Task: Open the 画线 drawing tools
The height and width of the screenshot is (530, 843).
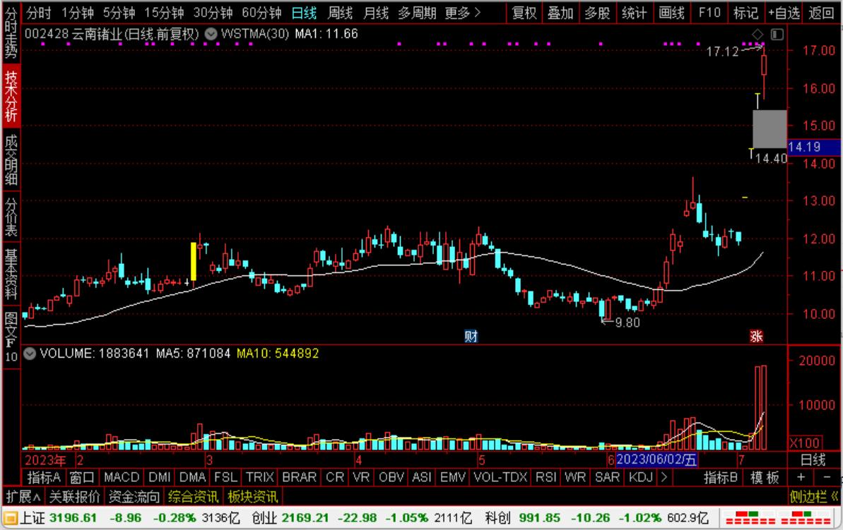Action: [672, 13]
